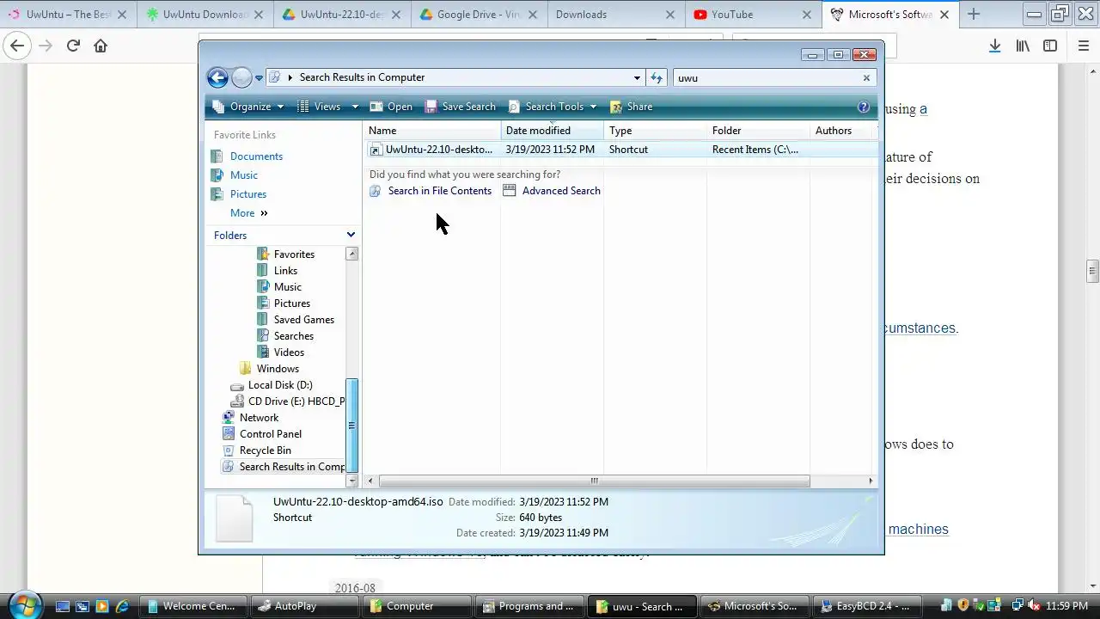Screen dimensions: 1100x619
Task: Open Explorer help via the question mark icon
Action: click(864, 107)
